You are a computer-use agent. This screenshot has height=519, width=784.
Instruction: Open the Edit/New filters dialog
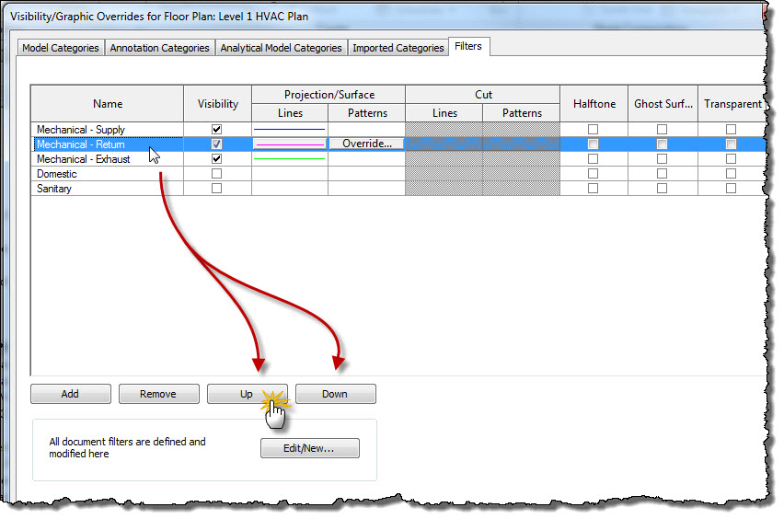(309, 448)
